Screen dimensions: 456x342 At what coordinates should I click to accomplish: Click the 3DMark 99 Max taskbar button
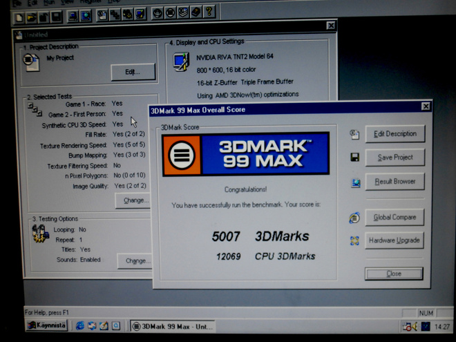[173, 327]
